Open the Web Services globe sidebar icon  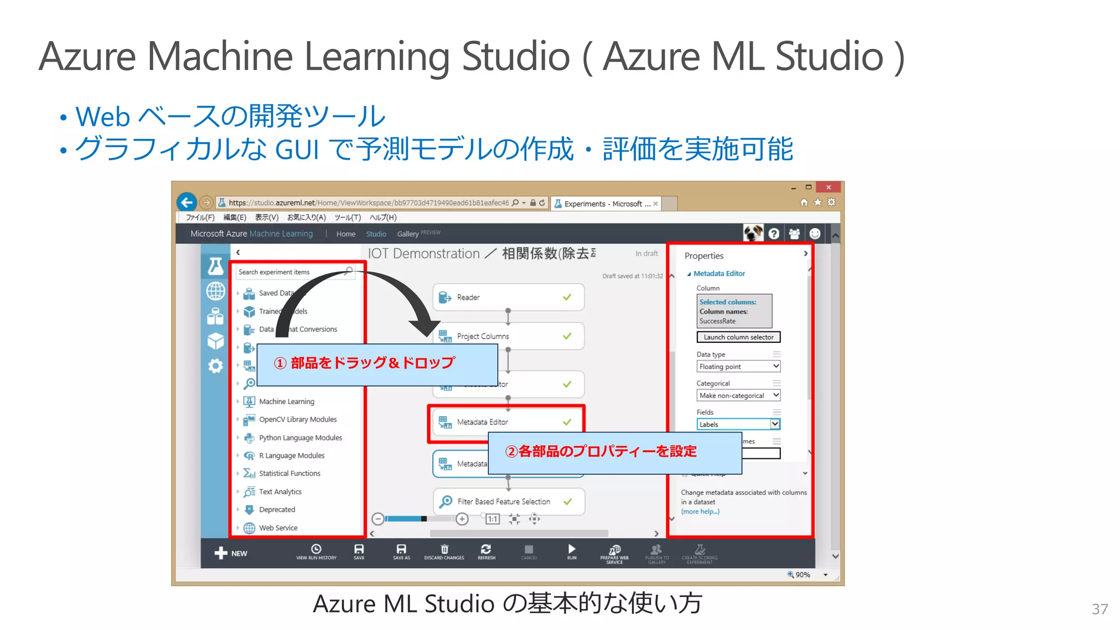[x=215, y=291]
